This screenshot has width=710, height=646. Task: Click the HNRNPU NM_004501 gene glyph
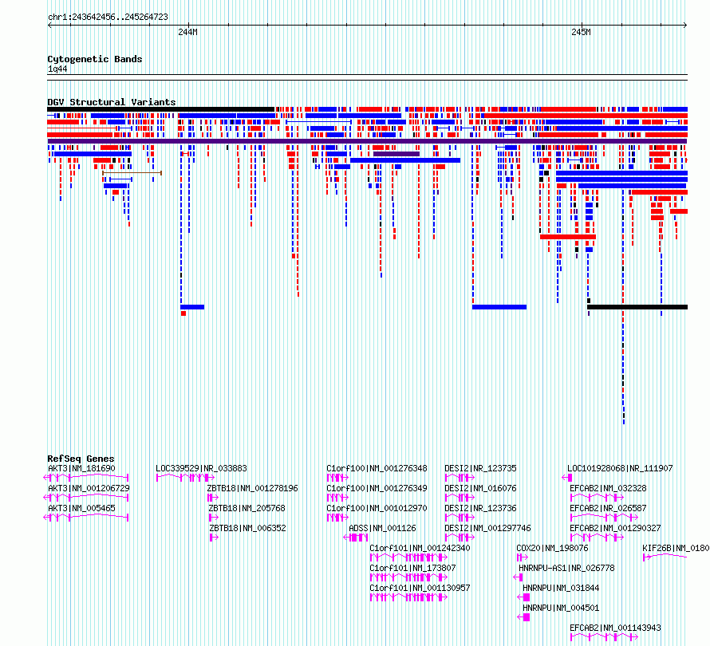point(523,617)
